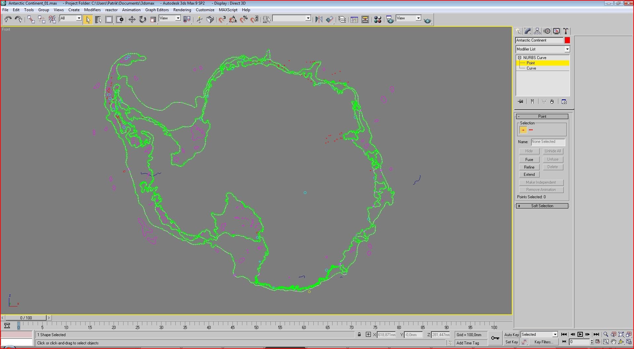Viewport: 634px width, 349px height.
Task: Open Key Filters dialog
Action: 544,342
